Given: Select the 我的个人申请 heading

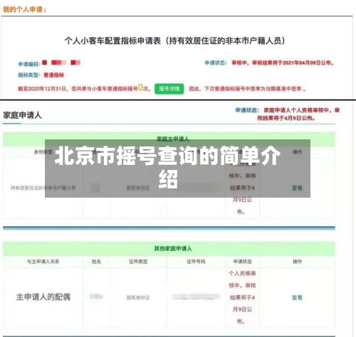Looking at the screenshot, I should point(23,10).
